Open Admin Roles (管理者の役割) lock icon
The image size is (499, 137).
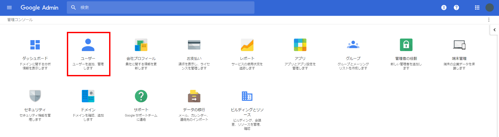(x=406, y=45)
